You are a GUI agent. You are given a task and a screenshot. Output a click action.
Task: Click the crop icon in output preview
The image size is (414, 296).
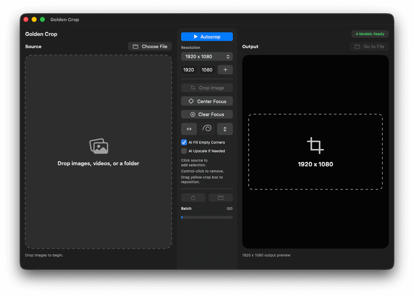[315, 145]
